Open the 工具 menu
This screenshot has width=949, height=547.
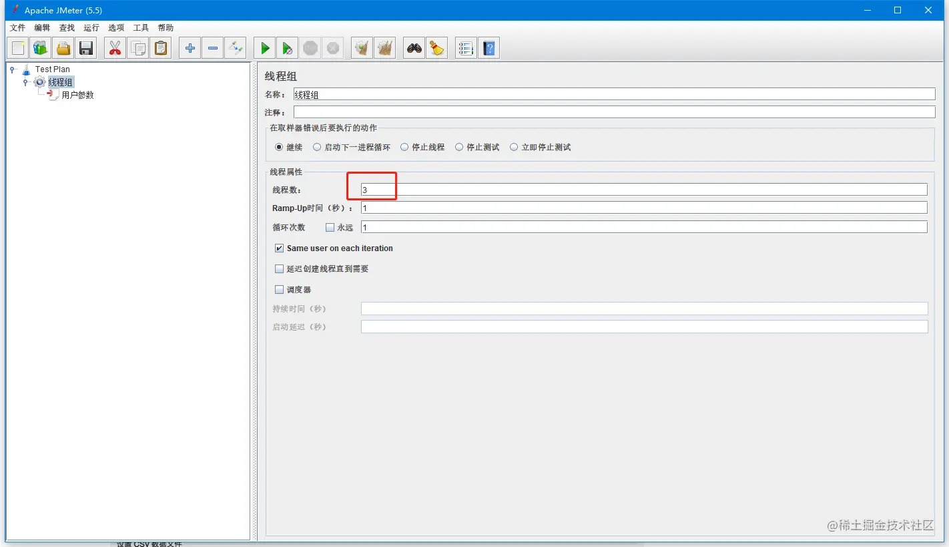pyautogui.click(x=141, y=28)
